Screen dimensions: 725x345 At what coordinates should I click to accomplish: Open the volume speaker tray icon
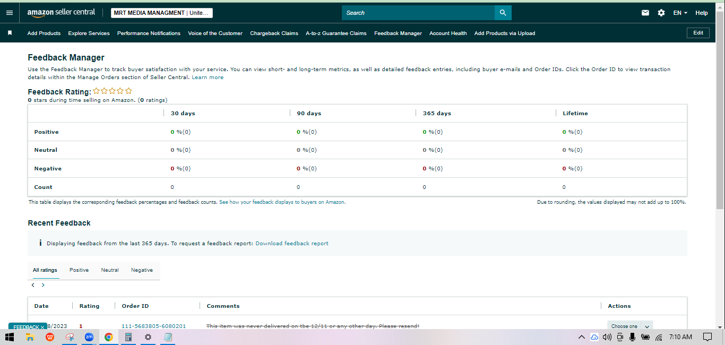coord(607,337)
